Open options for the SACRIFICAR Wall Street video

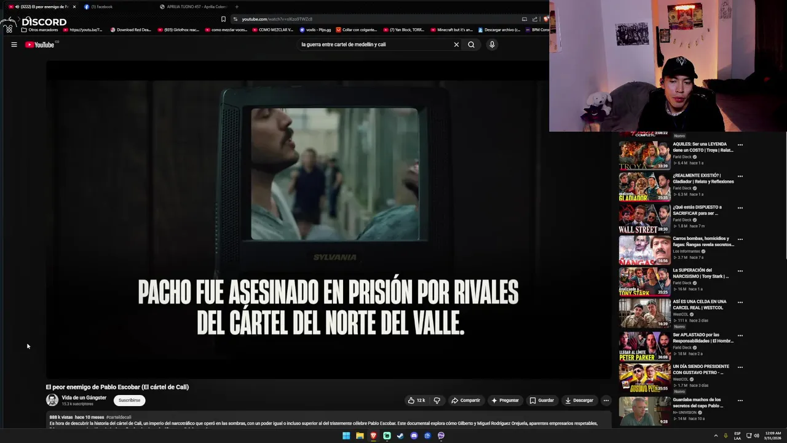tap(740, 208)
